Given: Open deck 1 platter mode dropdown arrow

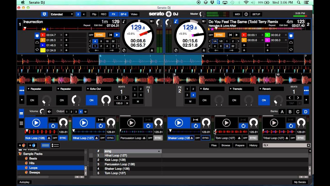Looking at the screenshot, I should click(152, 21).
